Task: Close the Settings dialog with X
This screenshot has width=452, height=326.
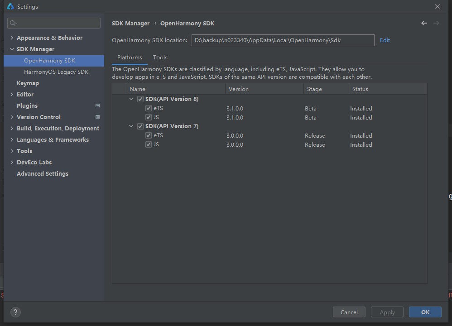Action: pyautogui.click(x=438, y=6)
